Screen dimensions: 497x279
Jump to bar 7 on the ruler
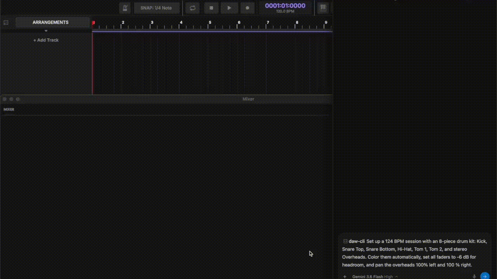click(x=268, y=22)
